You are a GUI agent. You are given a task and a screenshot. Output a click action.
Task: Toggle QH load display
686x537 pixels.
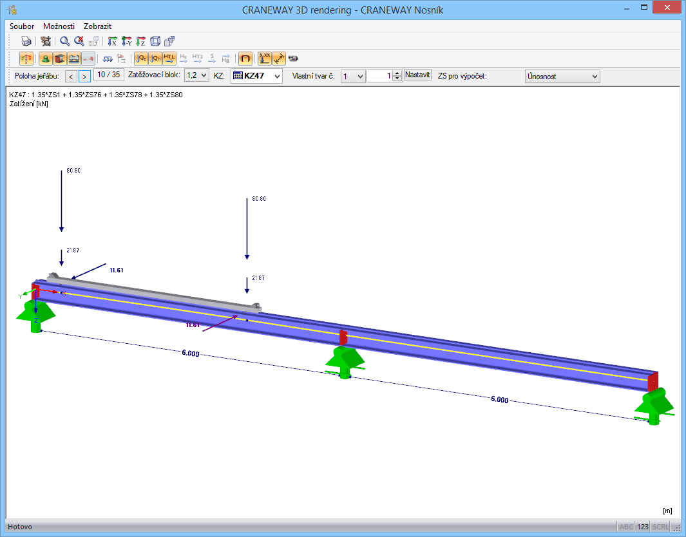pyautogui.click(x=155, y=58)
